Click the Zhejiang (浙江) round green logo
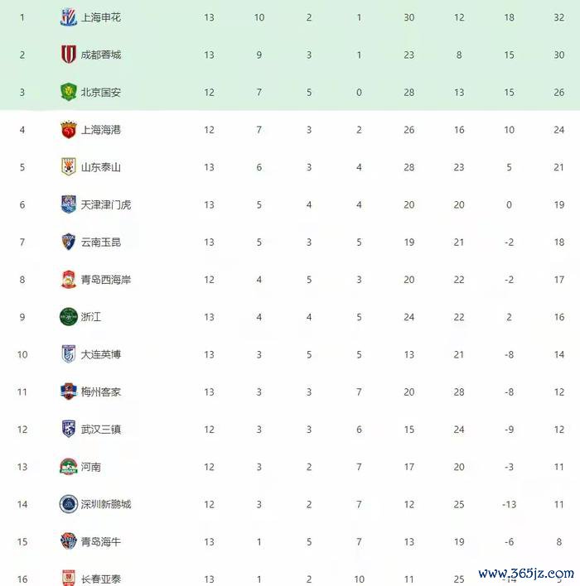 (69, 317)
